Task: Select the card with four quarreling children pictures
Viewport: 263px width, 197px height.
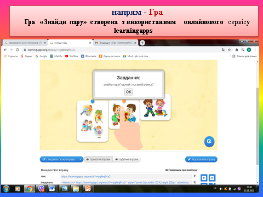Action: point(92,121)
